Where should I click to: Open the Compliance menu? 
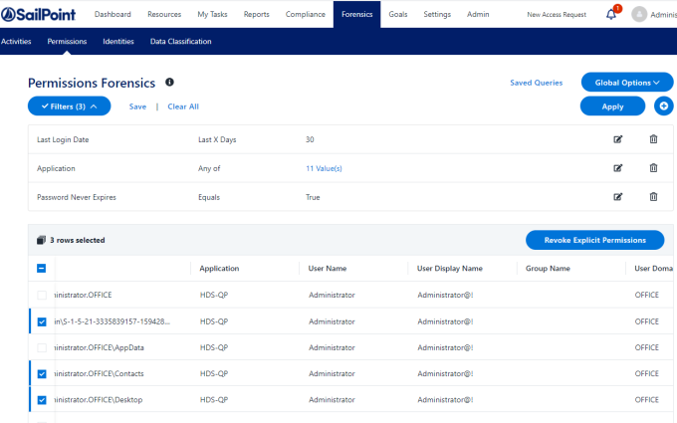click(x=306, y=15)
